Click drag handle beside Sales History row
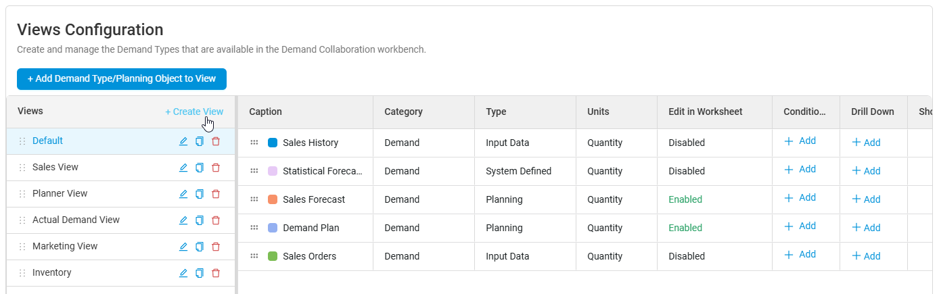This screenshot has width=939, height=294. 254,143
